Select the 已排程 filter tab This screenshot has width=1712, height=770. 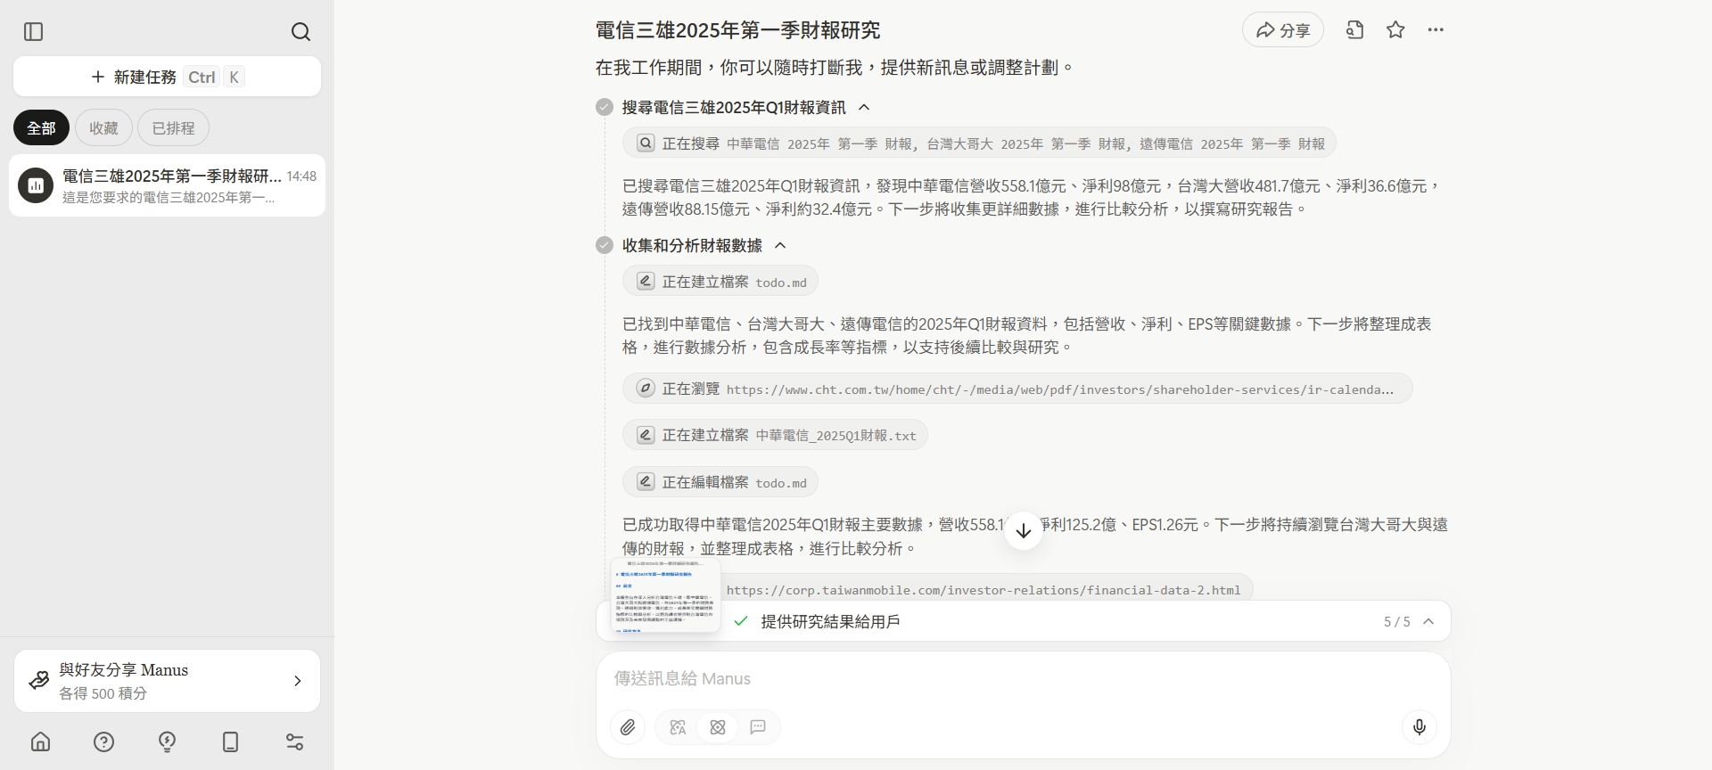click(x=173, y=128)
